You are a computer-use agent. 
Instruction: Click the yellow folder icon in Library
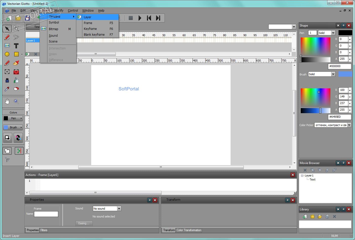(x=312, y=216)
